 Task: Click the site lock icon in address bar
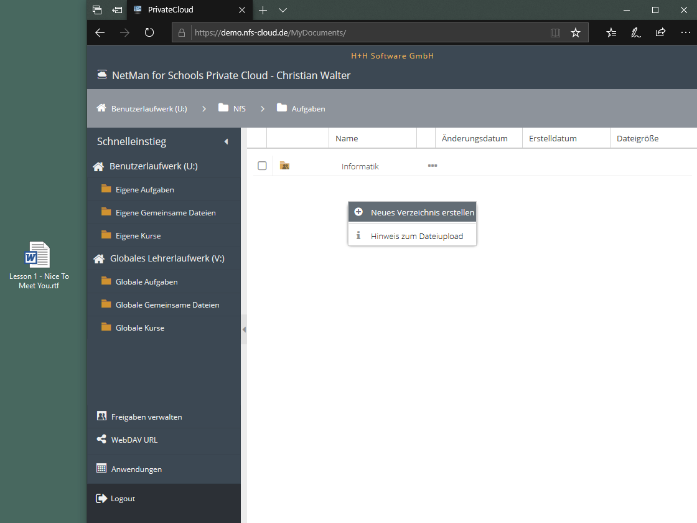click(x=181, y=32)
